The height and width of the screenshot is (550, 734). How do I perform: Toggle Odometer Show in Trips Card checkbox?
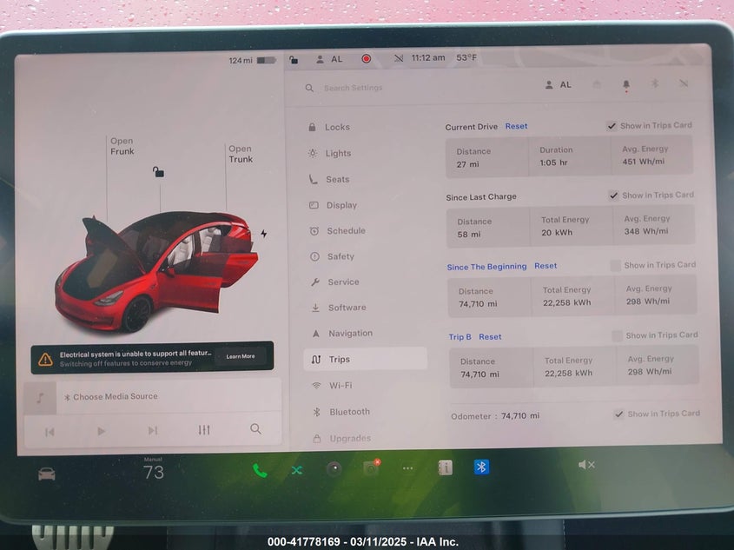618,414
